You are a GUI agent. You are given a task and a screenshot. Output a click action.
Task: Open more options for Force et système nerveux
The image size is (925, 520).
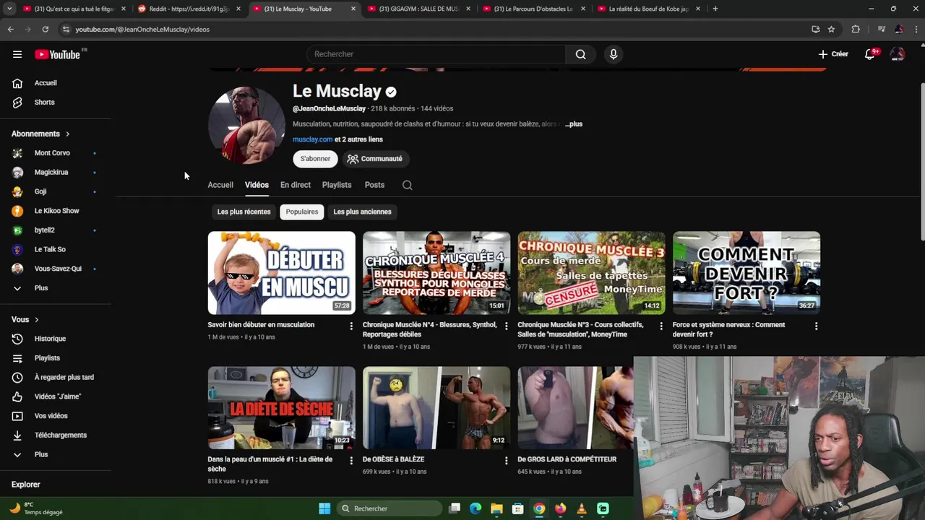(x=816, y=326)
